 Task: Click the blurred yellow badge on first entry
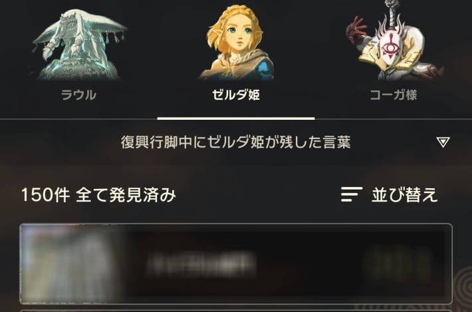point(397,264)
